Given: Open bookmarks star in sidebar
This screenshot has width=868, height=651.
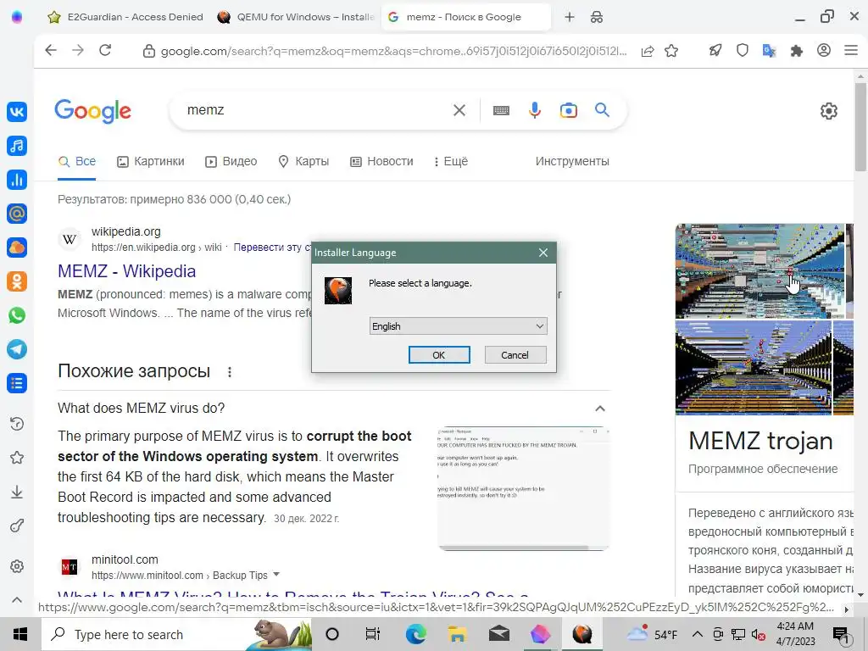Looking at the screenshot, I should (x=17, y=458).
